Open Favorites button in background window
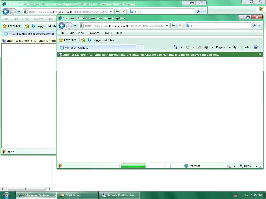Image resolution: width=266 pixels, height=199 pixels. pos(11,26)
